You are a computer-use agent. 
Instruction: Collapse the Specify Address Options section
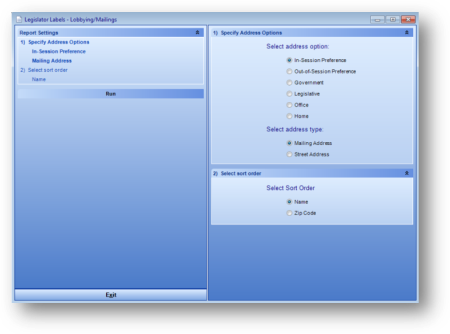[x=407, y=33]
